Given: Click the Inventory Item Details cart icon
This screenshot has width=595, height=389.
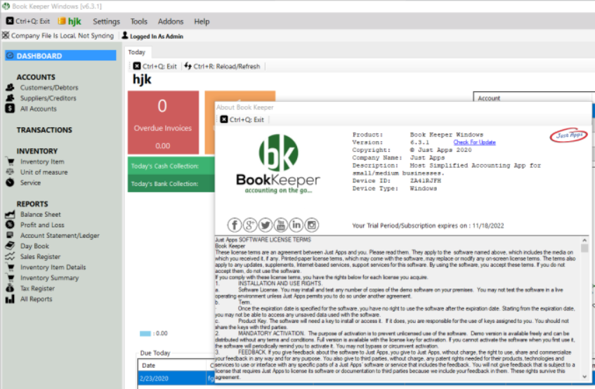Looking at the screenshot, I should pos(10,268).
